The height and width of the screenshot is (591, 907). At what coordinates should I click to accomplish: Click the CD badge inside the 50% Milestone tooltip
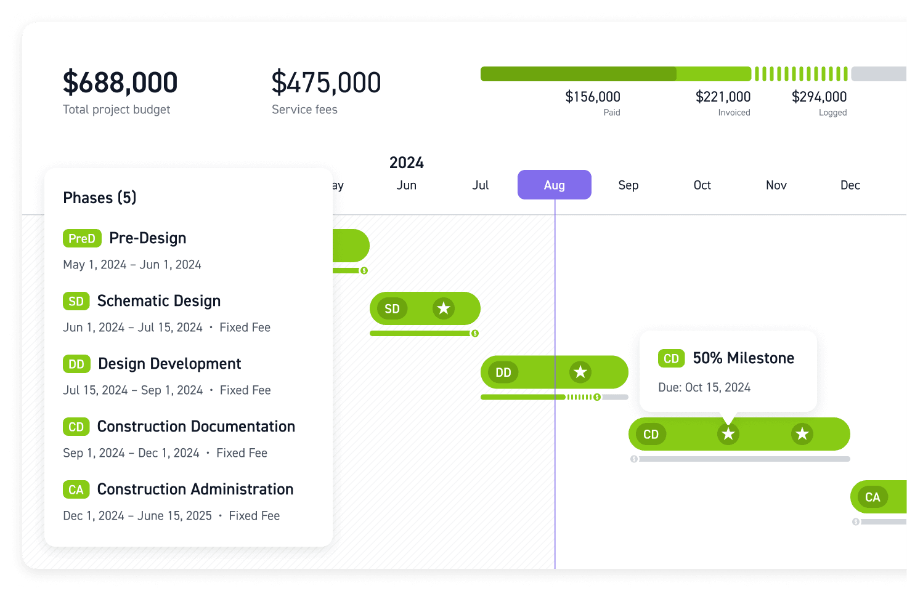(671, 358)
